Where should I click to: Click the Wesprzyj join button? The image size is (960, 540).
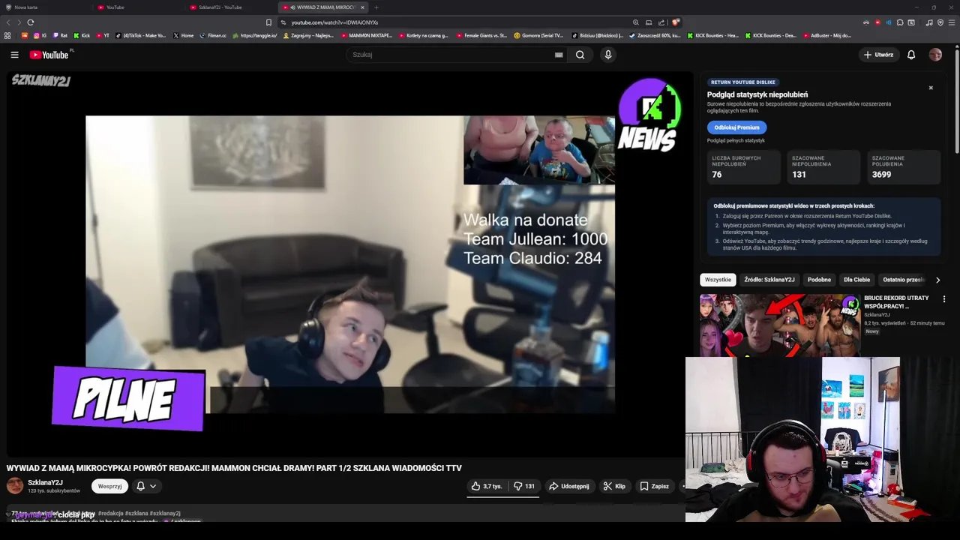[109, 486]
